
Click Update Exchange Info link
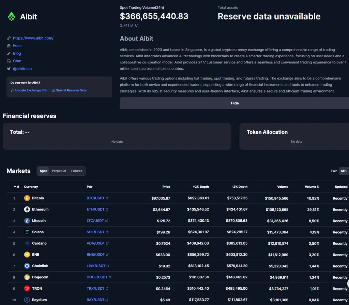click(29, 90)
